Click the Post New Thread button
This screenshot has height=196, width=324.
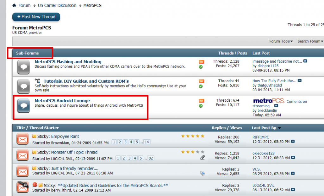click(36, 17)
